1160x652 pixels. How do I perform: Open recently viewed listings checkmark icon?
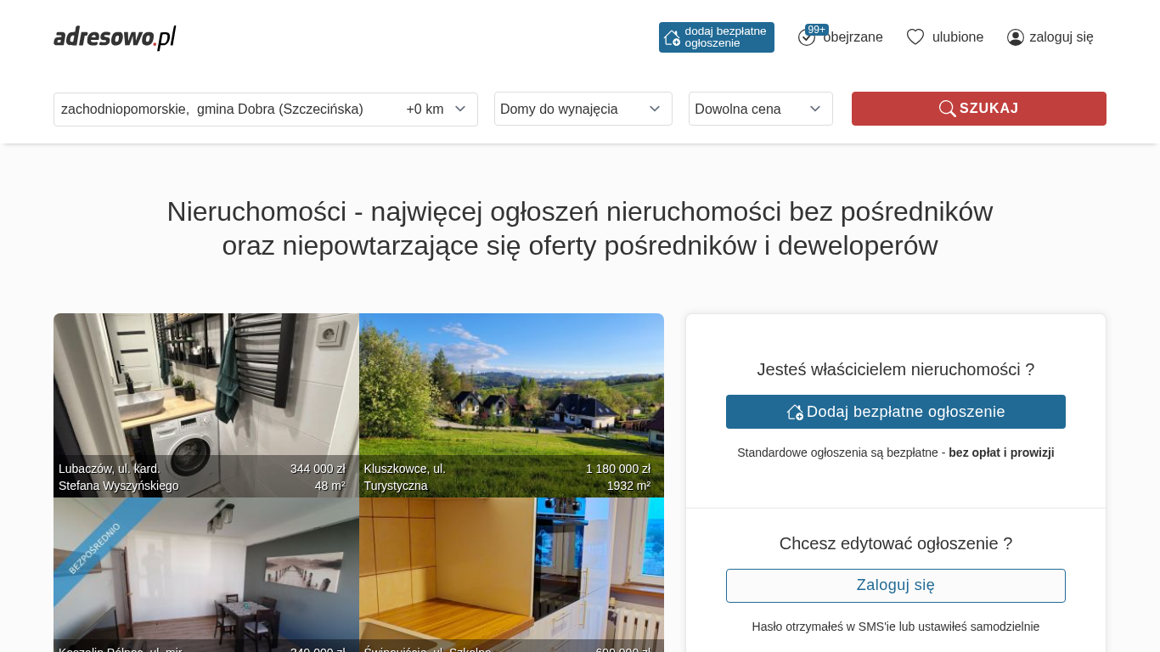[x=806, y=38]
